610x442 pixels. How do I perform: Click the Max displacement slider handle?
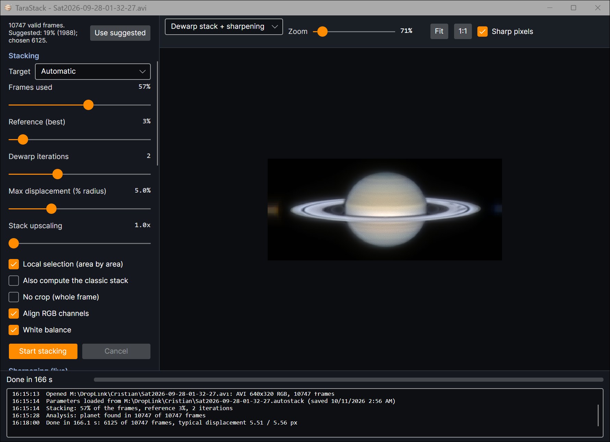coord(51,209)
